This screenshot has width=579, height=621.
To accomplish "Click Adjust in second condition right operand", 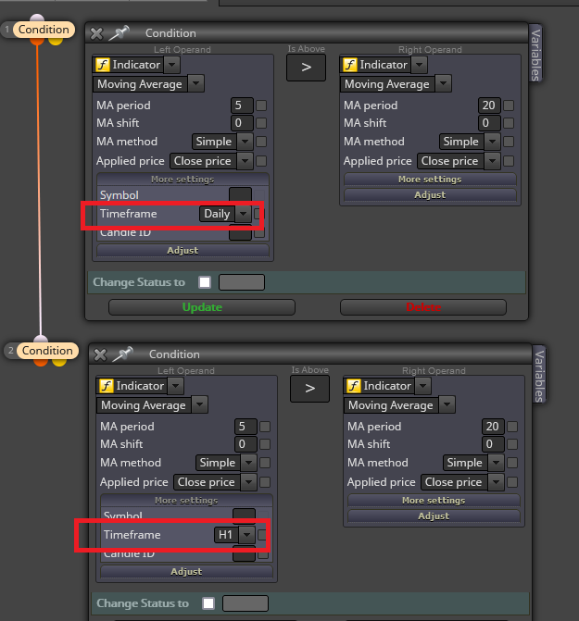I will tap(434, 516).
